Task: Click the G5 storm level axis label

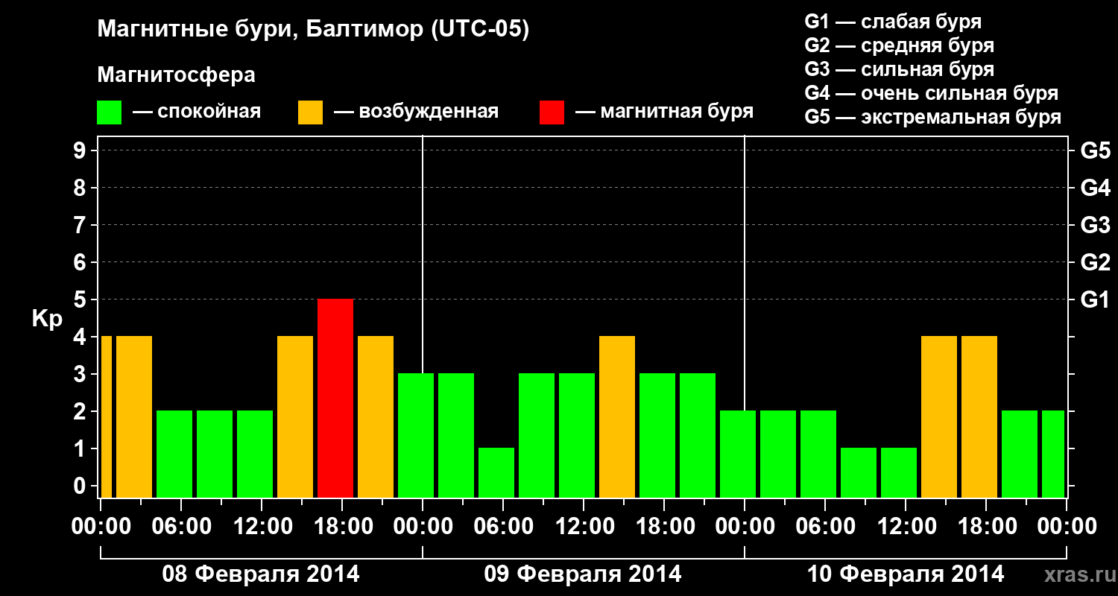Action: coord(1095,150)
